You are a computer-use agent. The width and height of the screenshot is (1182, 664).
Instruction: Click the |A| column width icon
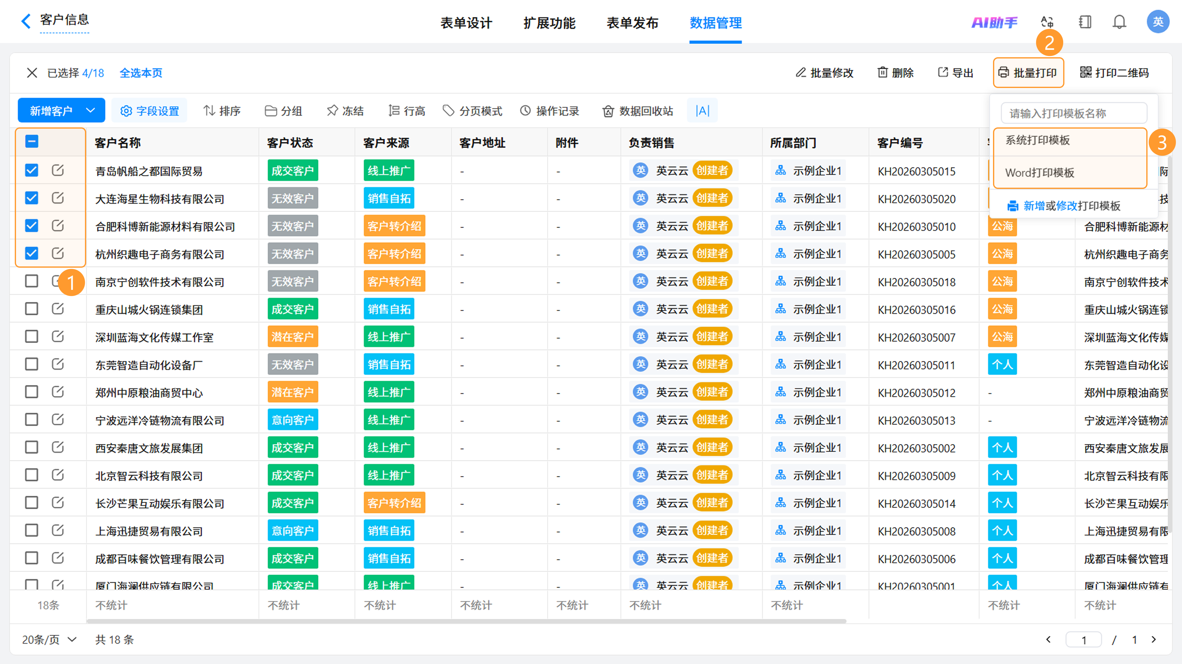click(702, 111)
